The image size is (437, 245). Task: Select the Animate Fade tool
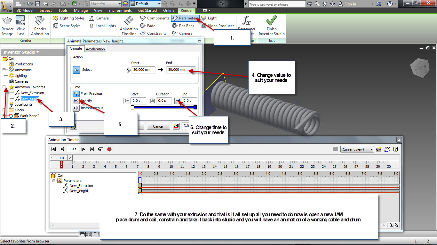point(148,26)
